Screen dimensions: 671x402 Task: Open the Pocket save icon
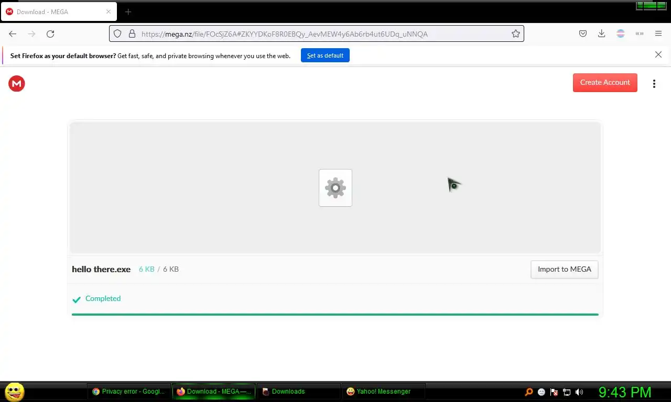(x=583, y=33)
